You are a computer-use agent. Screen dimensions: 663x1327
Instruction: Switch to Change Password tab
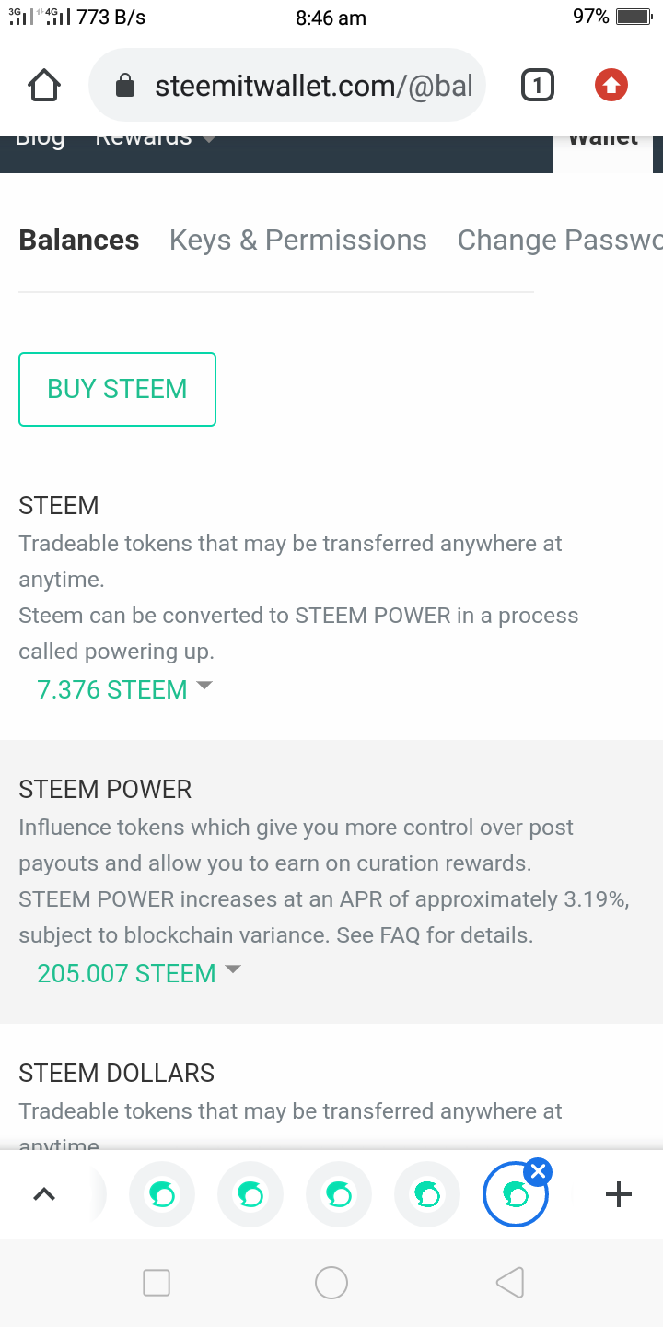(560, 241)
